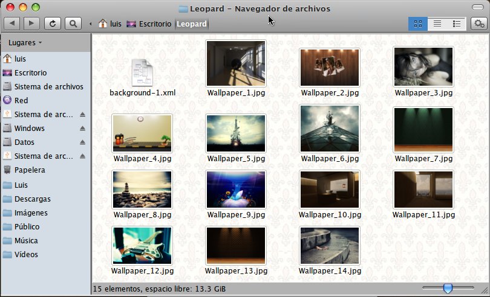Open Imágenes folder in sidebar

click(x=45, y=212)
